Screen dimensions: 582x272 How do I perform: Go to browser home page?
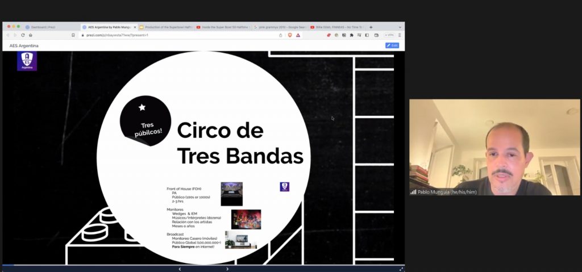(31, 35)
